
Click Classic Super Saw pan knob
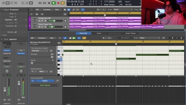[x=65, y=27]
